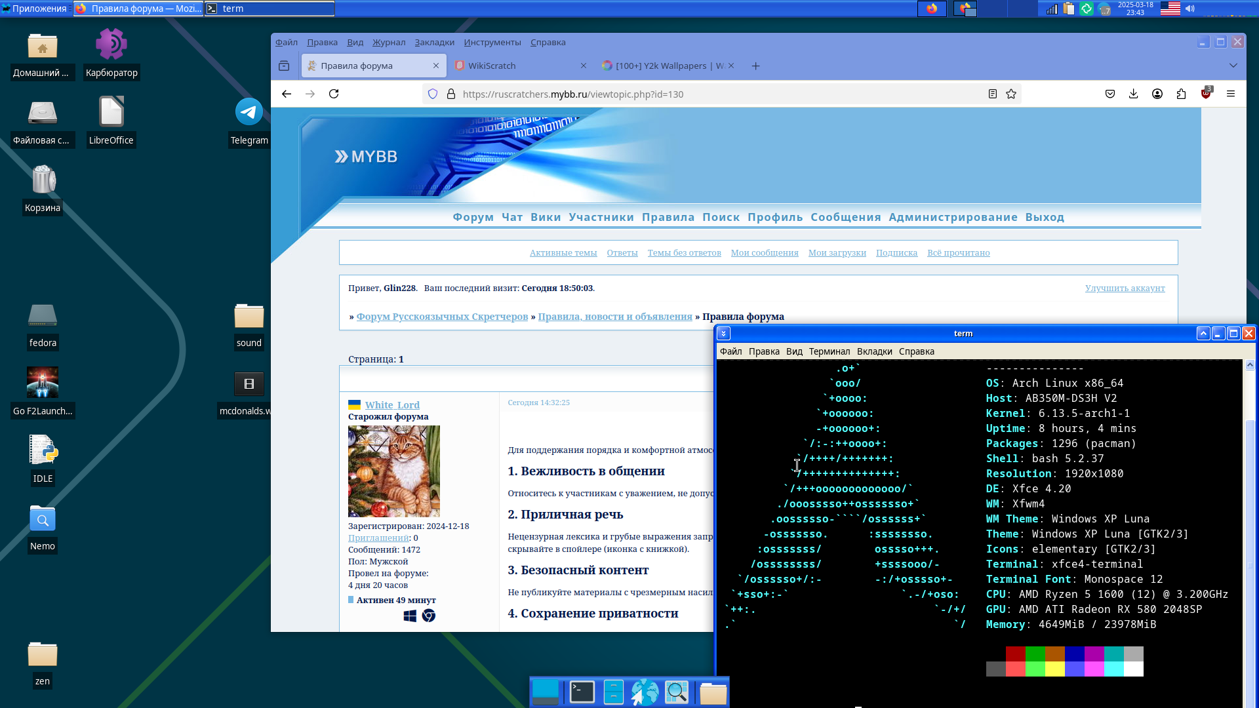The width and height of the screenshot is (1259, 708).
Task: Open Firefox hamburger application menu
Action: click(x=1231, y=94)
